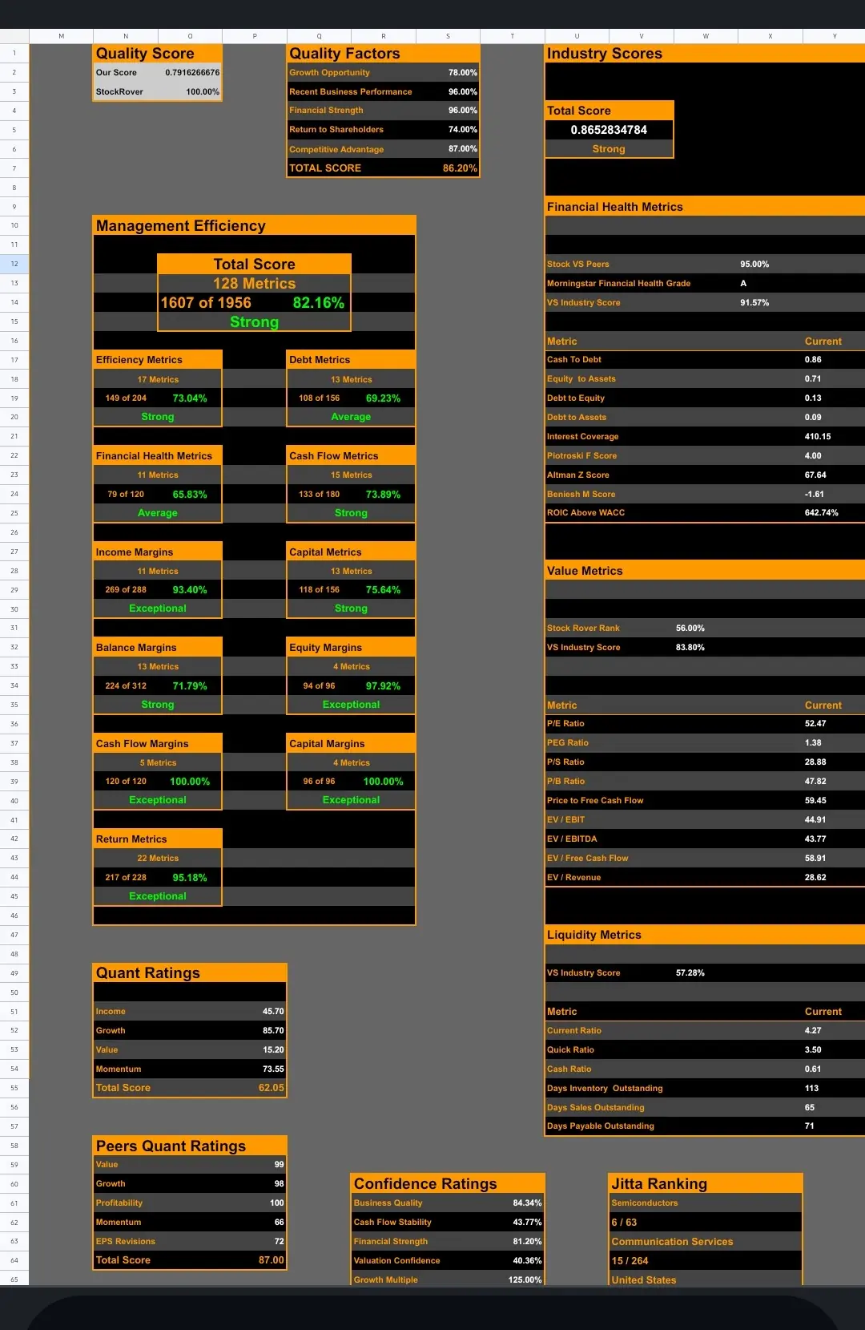
Task: Select the Quant Ratings Total Score 62.05
Action: (271, 1088)
